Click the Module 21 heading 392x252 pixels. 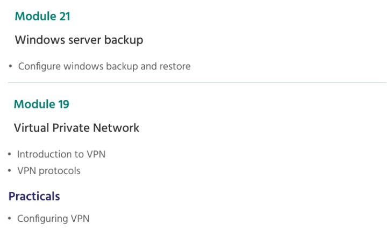point(42,17)
